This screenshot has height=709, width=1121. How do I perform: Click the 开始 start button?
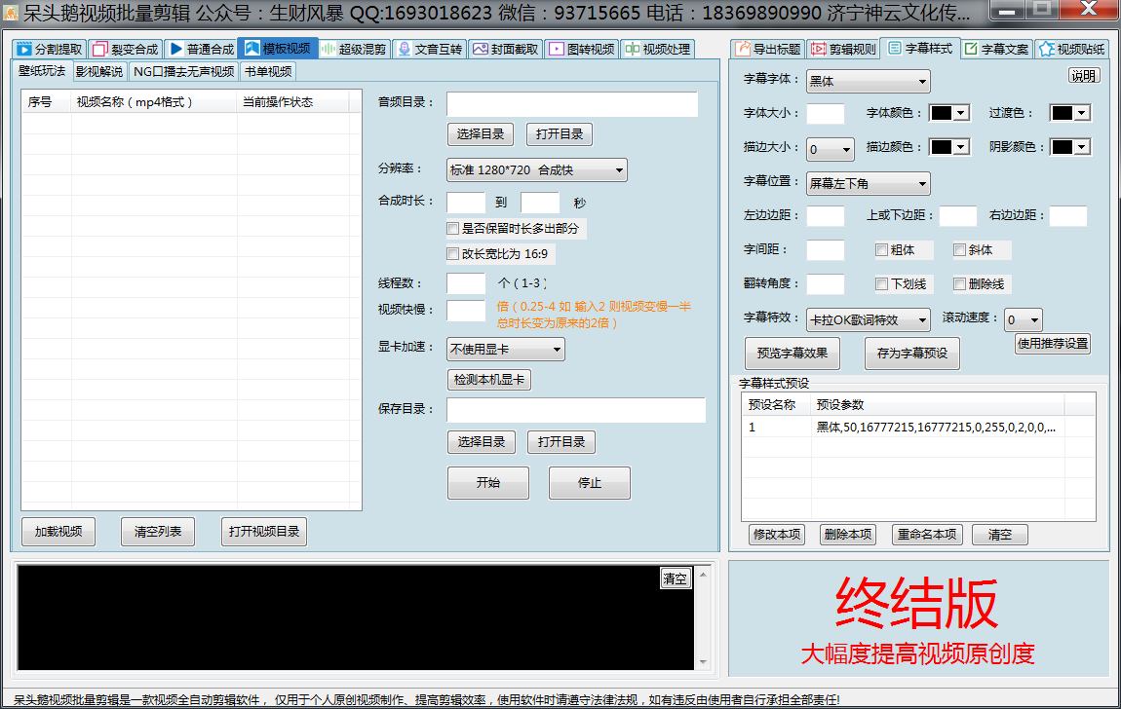click(x=488, y=483)
